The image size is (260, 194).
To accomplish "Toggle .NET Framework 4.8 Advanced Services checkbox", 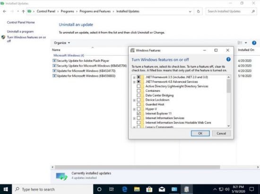I will (x=139, y=81).
